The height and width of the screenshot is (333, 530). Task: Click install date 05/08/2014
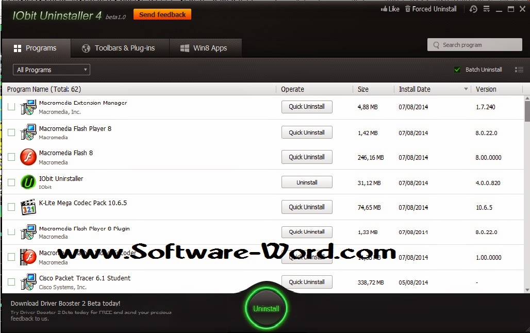[413, 282]
